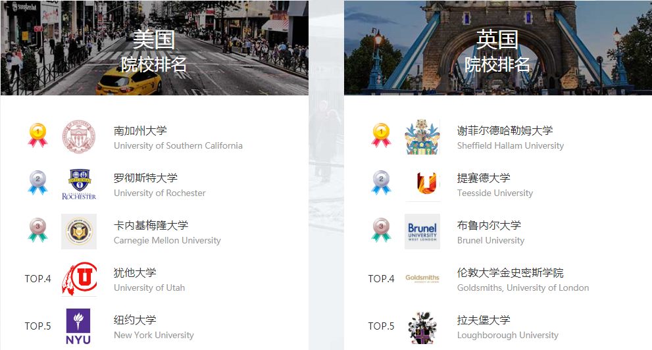Screen dimensions: 652x350
Task: Open the 谢菲尔德哈勒姆大学 link
Action: (x=505, y=130)
